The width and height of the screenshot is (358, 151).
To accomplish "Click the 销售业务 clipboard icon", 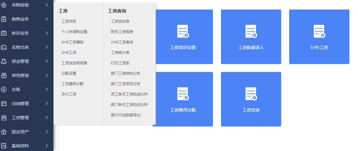I will click(3, 19).
